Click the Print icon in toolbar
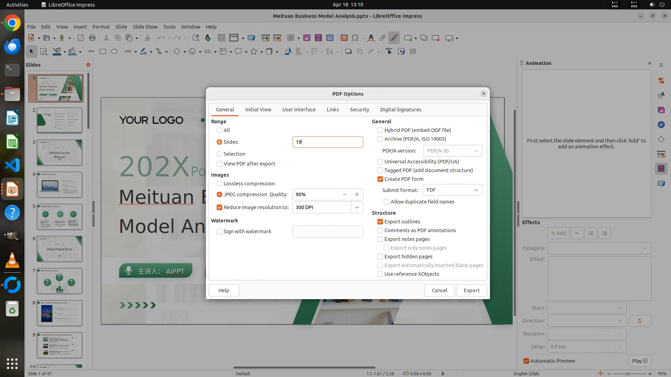This screenshot has width=671, height=377. pos(92,38)
